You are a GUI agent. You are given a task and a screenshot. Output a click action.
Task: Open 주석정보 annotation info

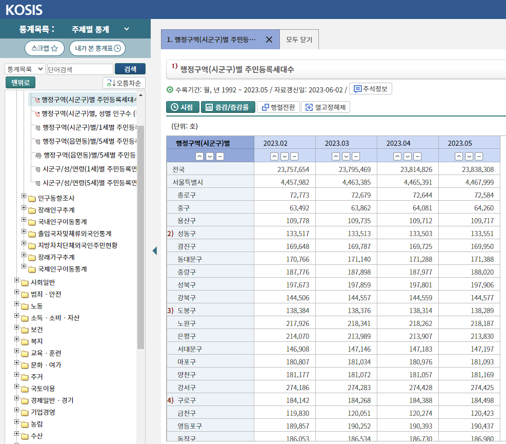click(371, 89)
